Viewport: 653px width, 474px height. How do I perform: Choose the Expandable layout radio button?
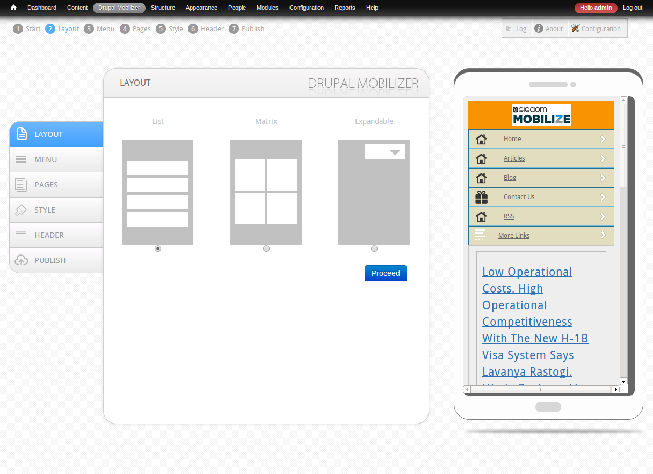tap(374, 248)
